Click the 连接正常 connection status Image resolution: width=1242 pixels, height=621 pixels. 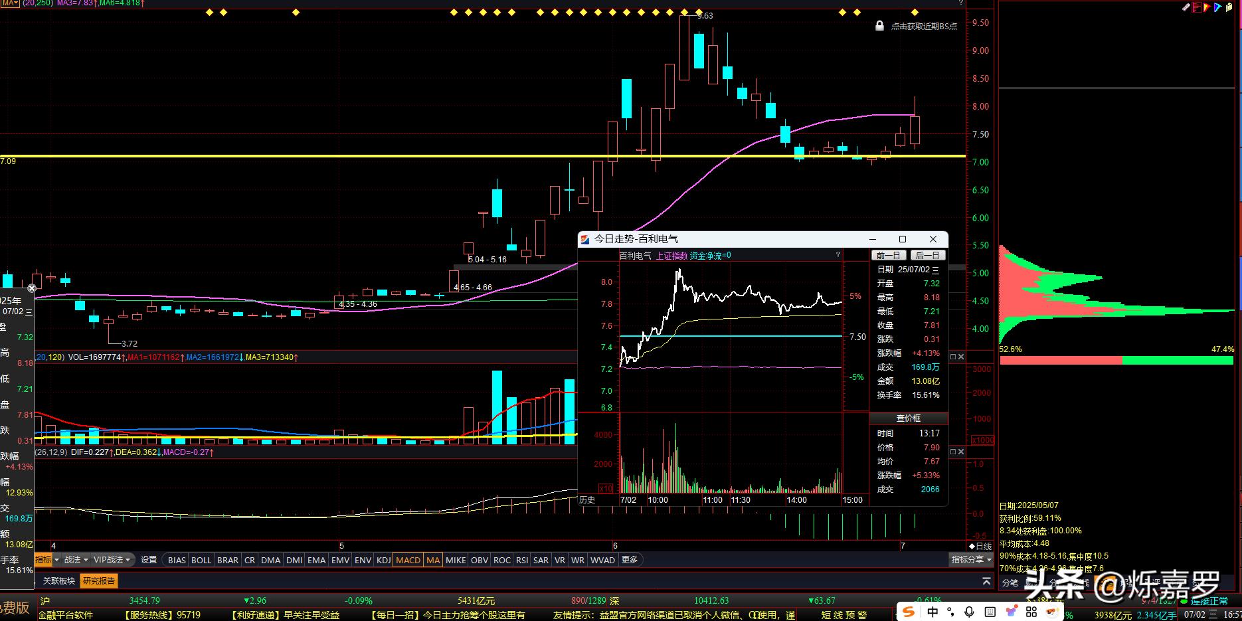tap(1209, 601)
